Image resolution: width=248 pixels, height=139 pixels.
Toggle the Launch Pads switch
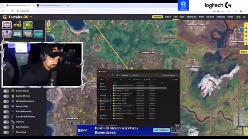click(x=6, y=107)
